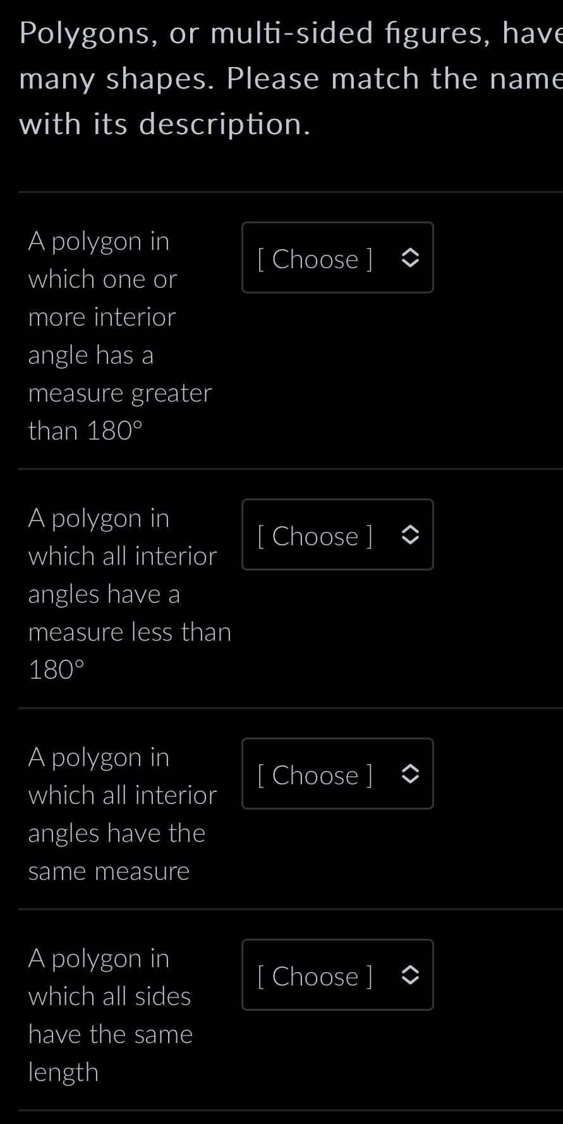Click the chevron icon on the first Choose selector
The width and height of the screenshot is (563, 1124).
[410, 258]
